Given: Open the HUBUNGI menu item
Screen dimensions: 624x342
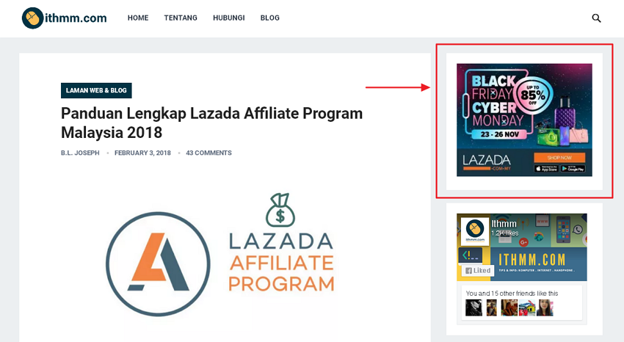Looking at the screenshot, I should pyautogui.click(x=229, y=18).
